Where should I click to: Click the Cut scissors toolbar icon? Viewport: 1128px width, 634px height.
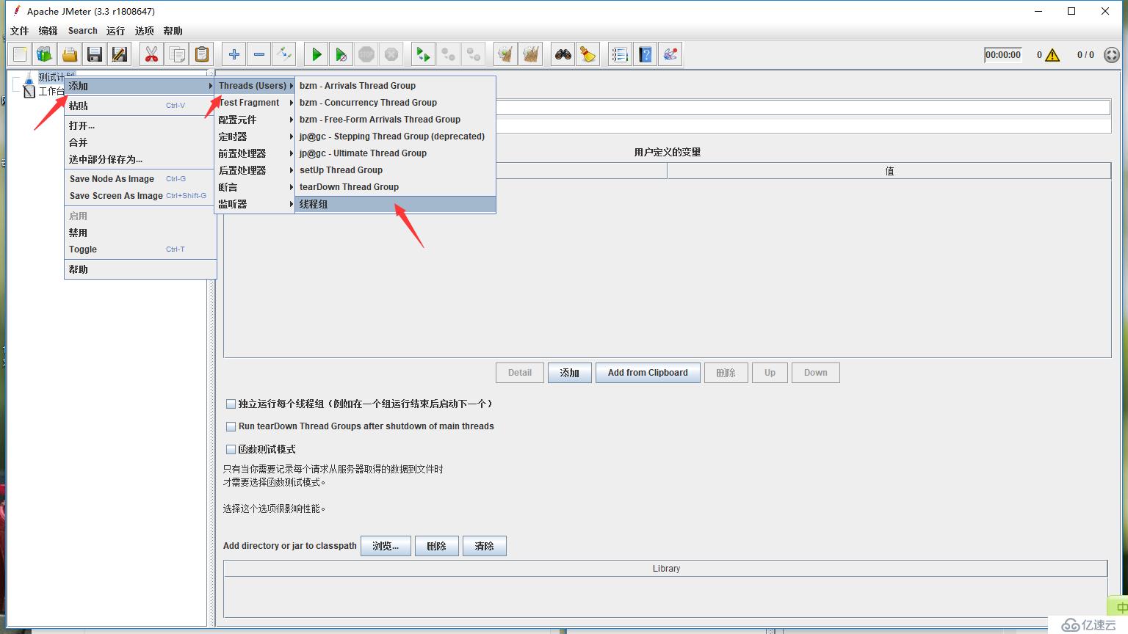[152, 54]
